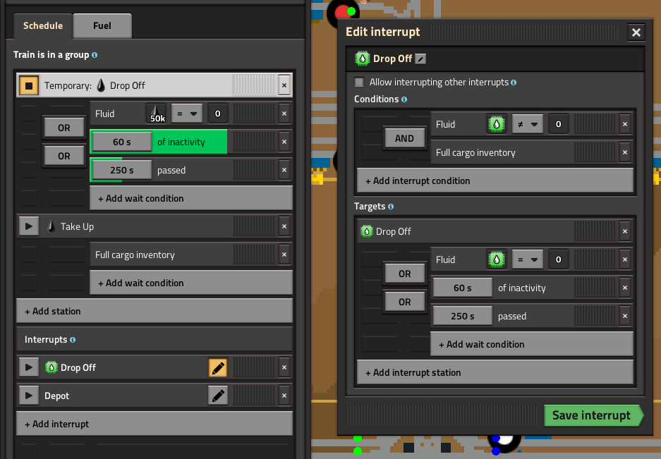Remove Temporary Drop Off station from schedule
The image size is (661, 459).
pos(284,85)
